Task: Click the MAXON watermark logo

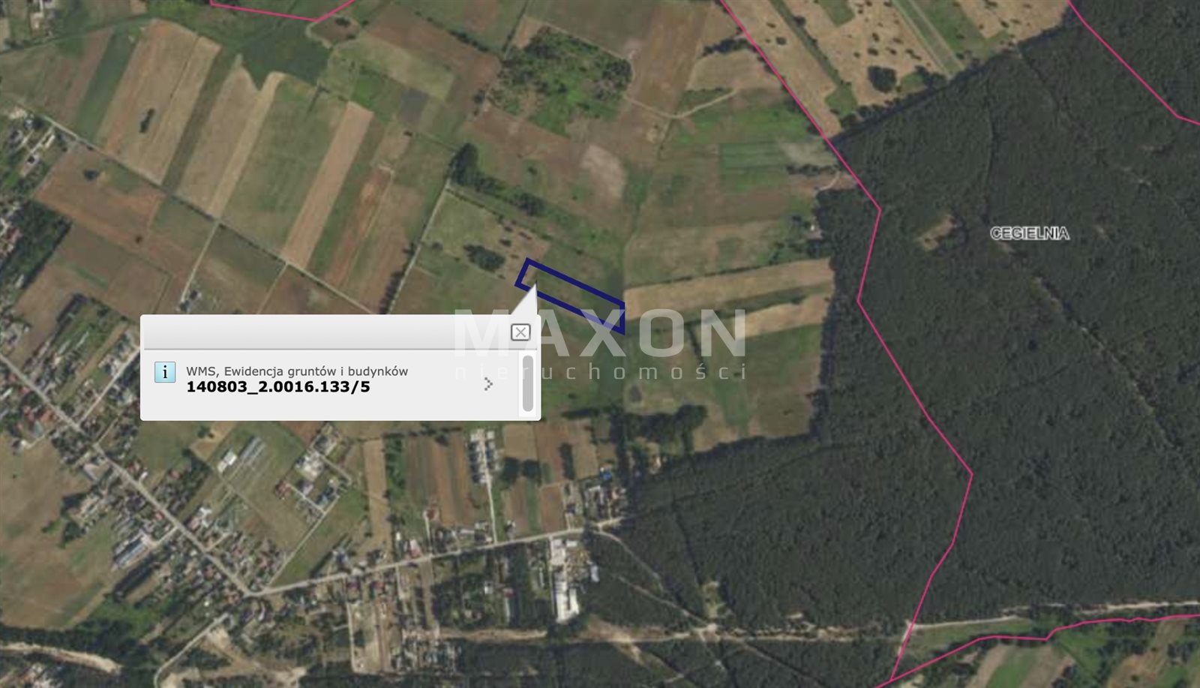Action: coord(600,335)
